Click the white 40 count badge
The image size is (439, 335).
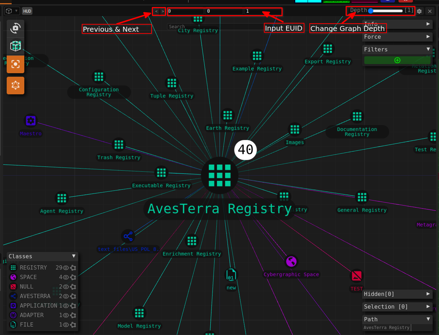click(246, 150)
